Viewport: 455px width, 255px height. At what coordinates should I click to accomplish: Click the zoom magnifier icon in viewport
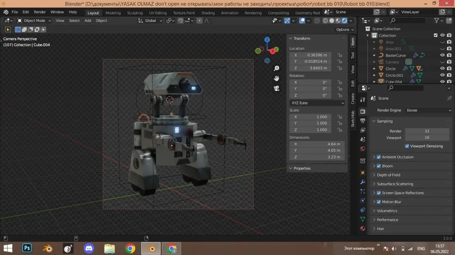click(x=276, y=68)
